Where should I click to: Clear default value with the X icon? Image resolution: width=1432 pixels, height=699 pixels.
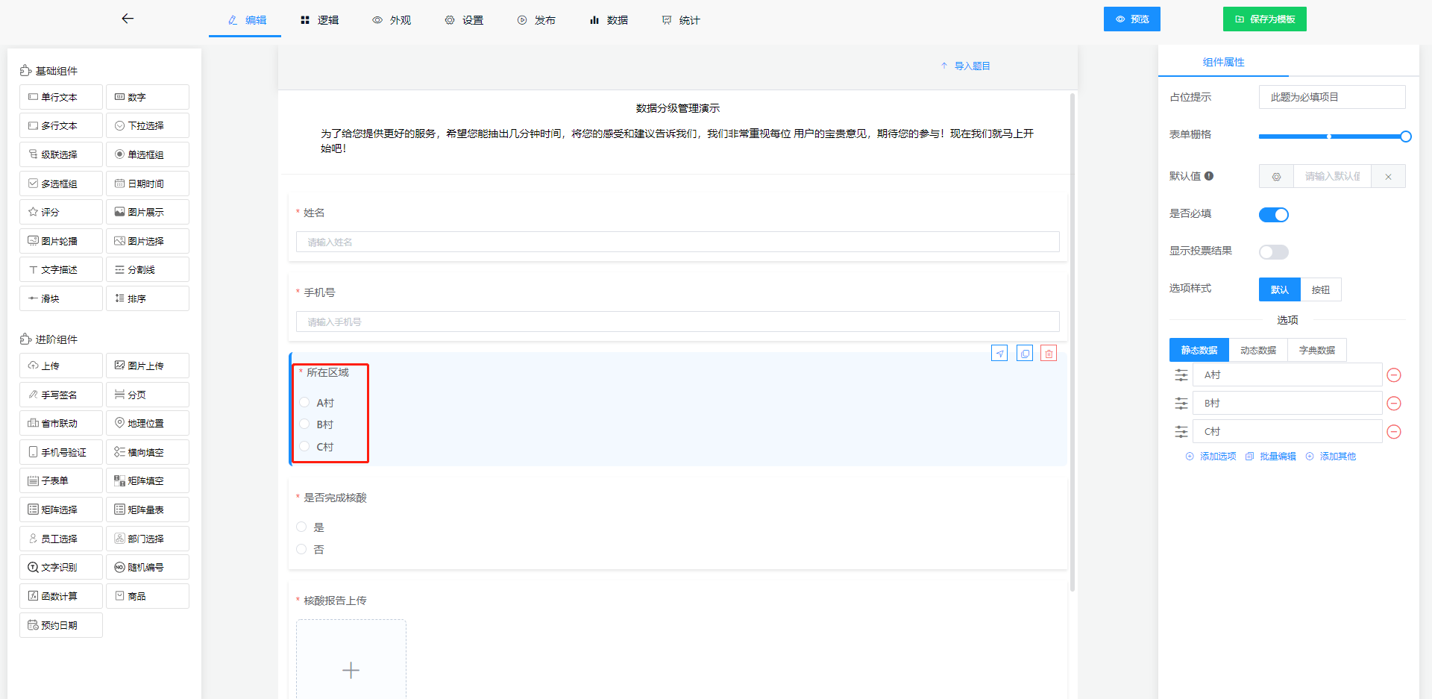pyautogui.click(x=1388, y=177)
